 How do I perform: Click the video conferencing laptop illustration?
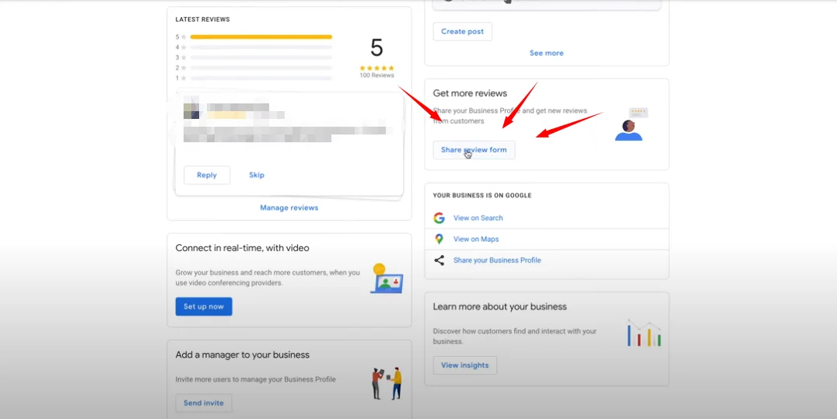pos(386,278)
